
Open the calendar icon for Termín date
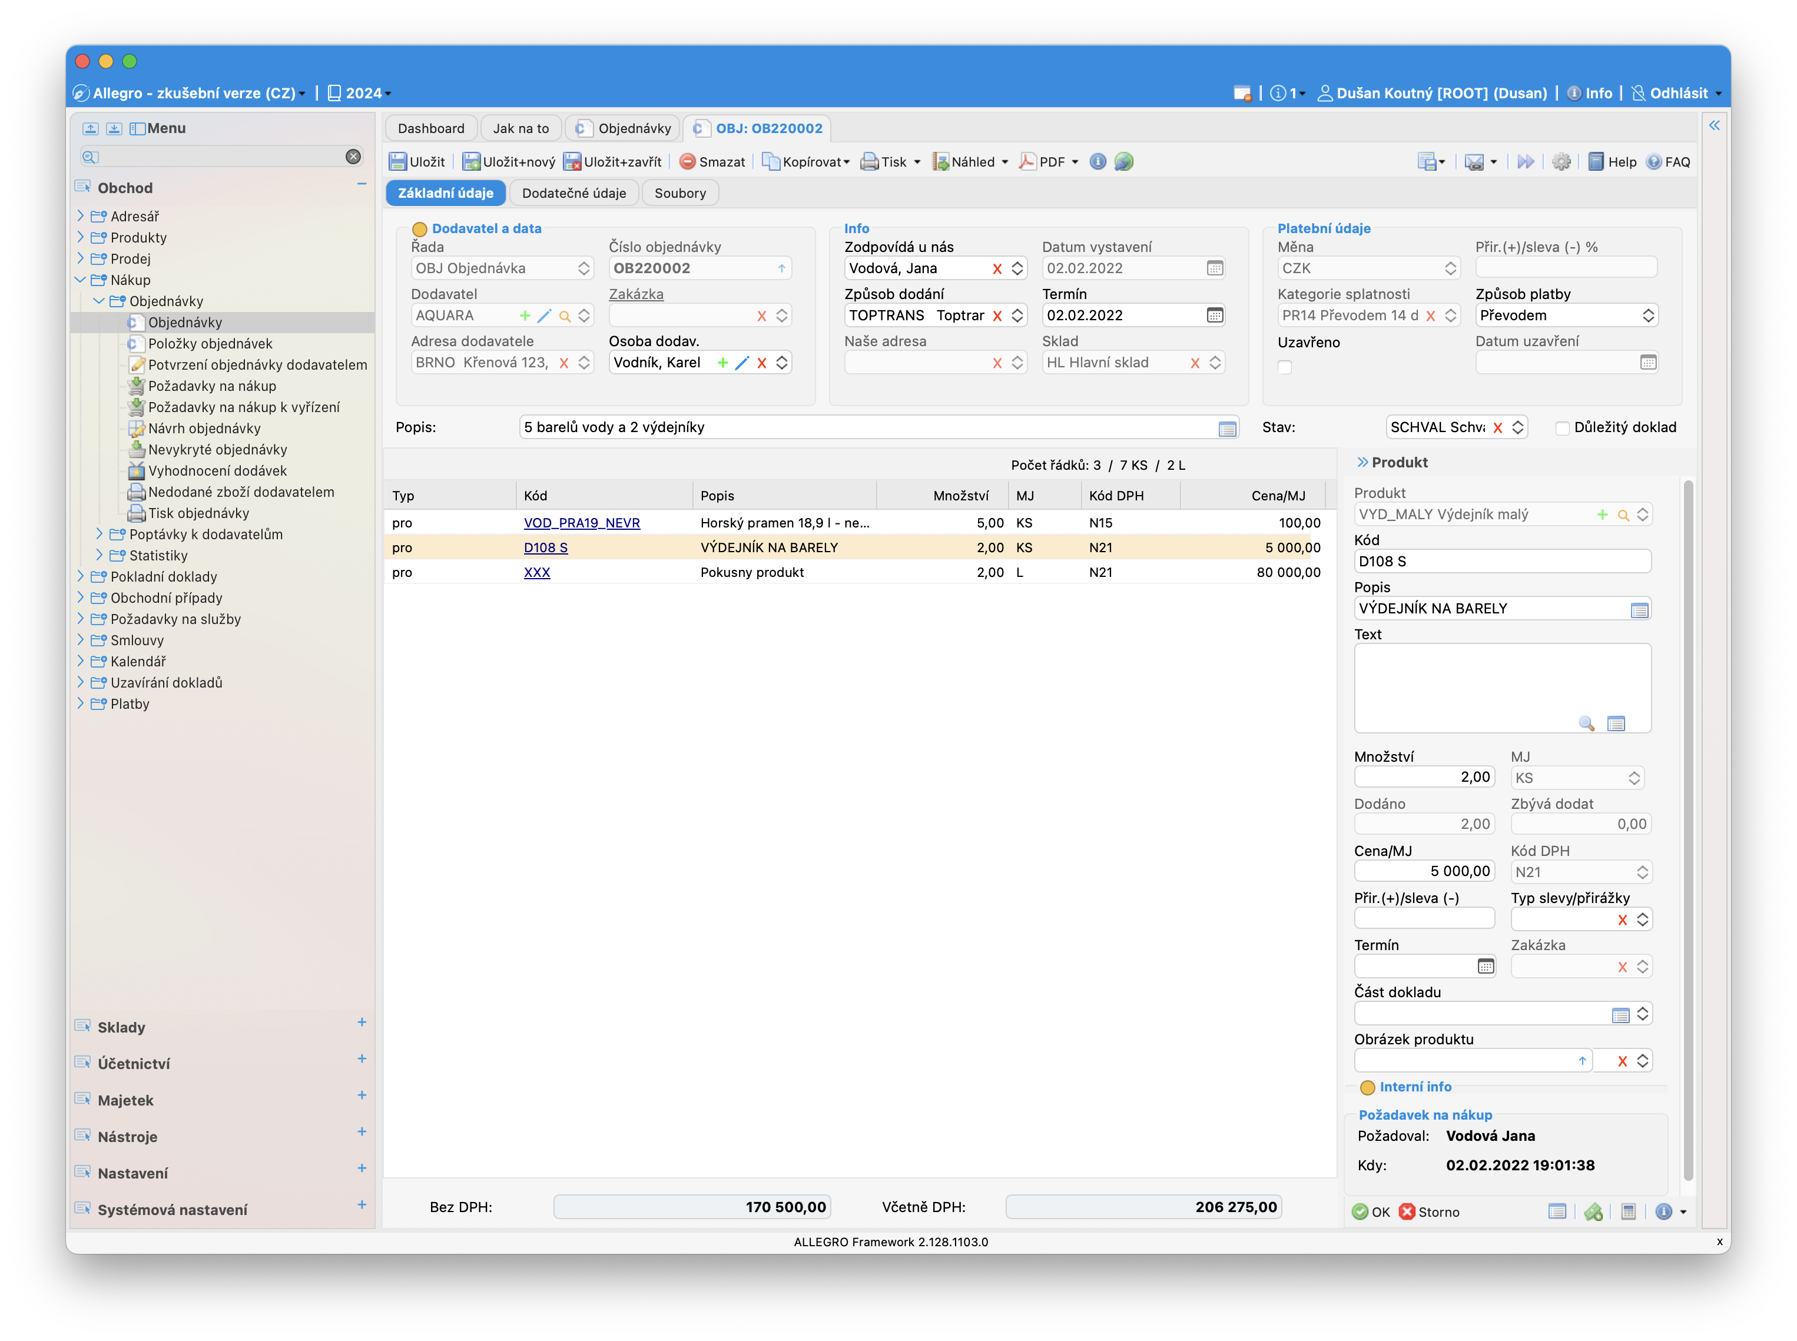click(1215, 316)
